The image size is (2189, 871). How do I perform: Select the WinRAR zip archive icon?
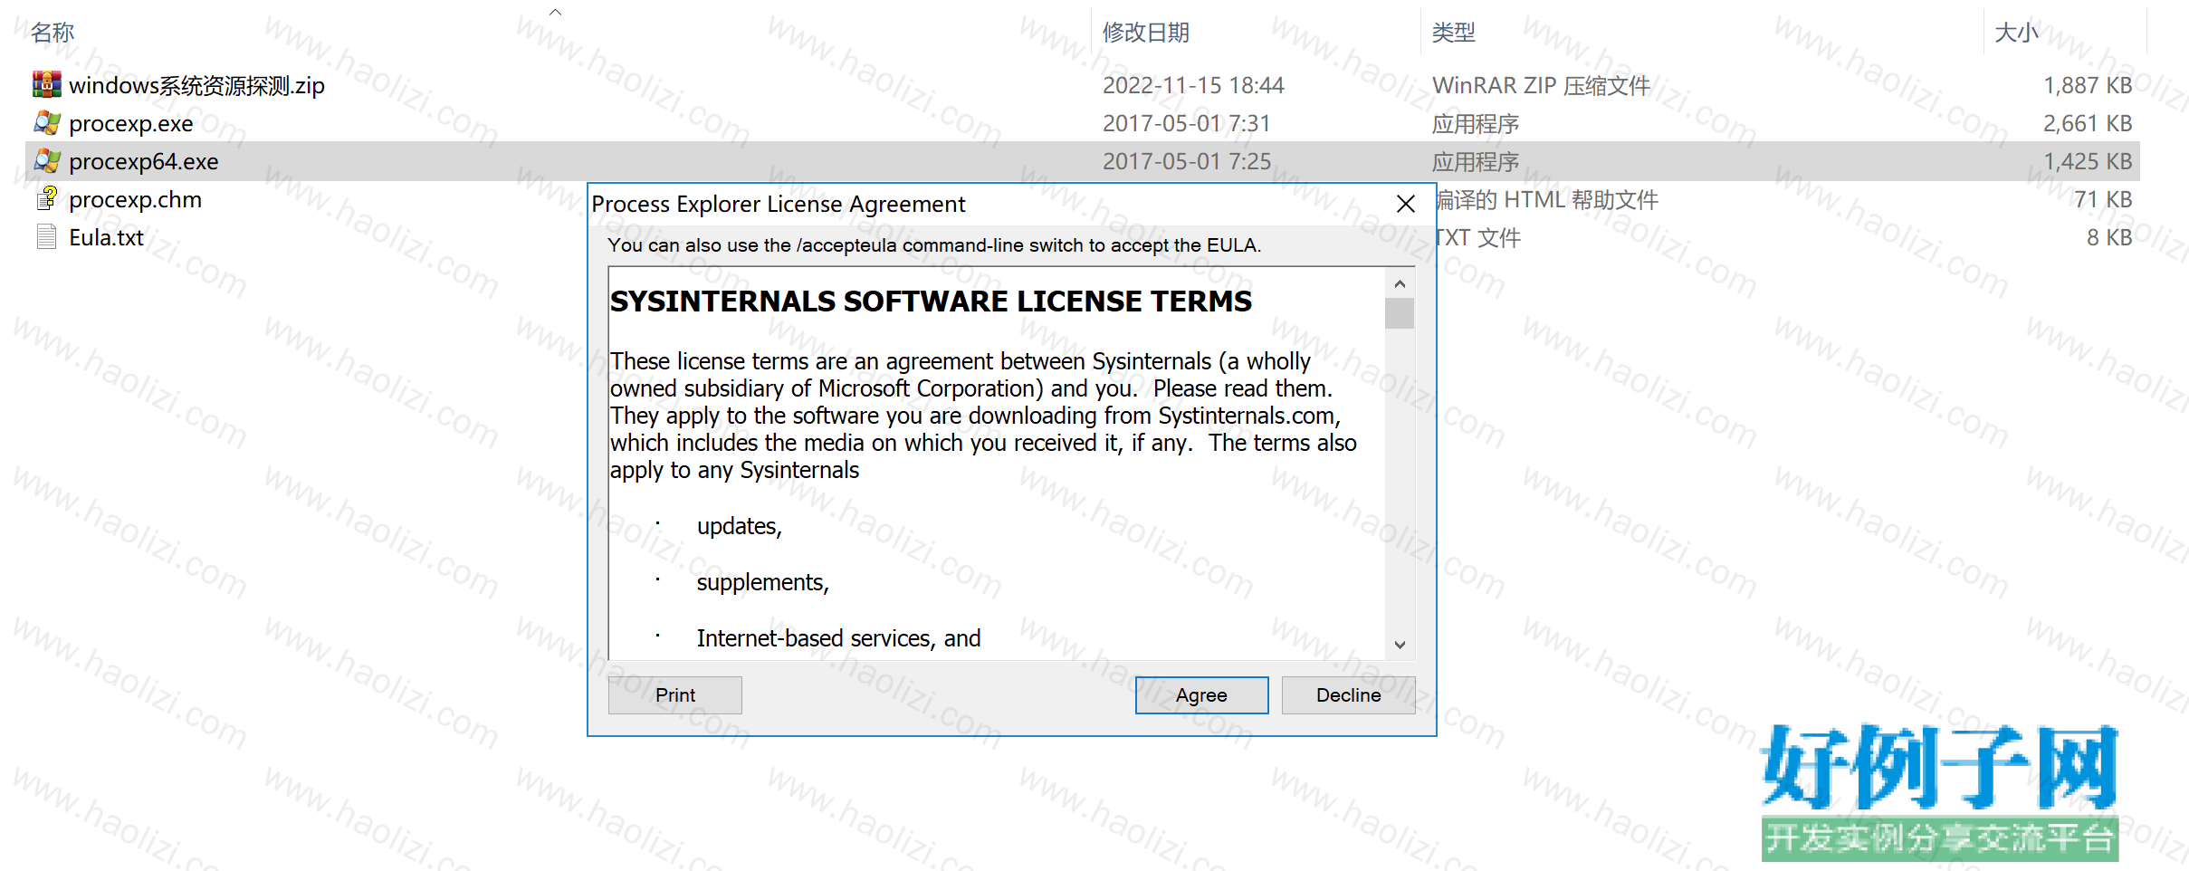click(x=47, y=85)
